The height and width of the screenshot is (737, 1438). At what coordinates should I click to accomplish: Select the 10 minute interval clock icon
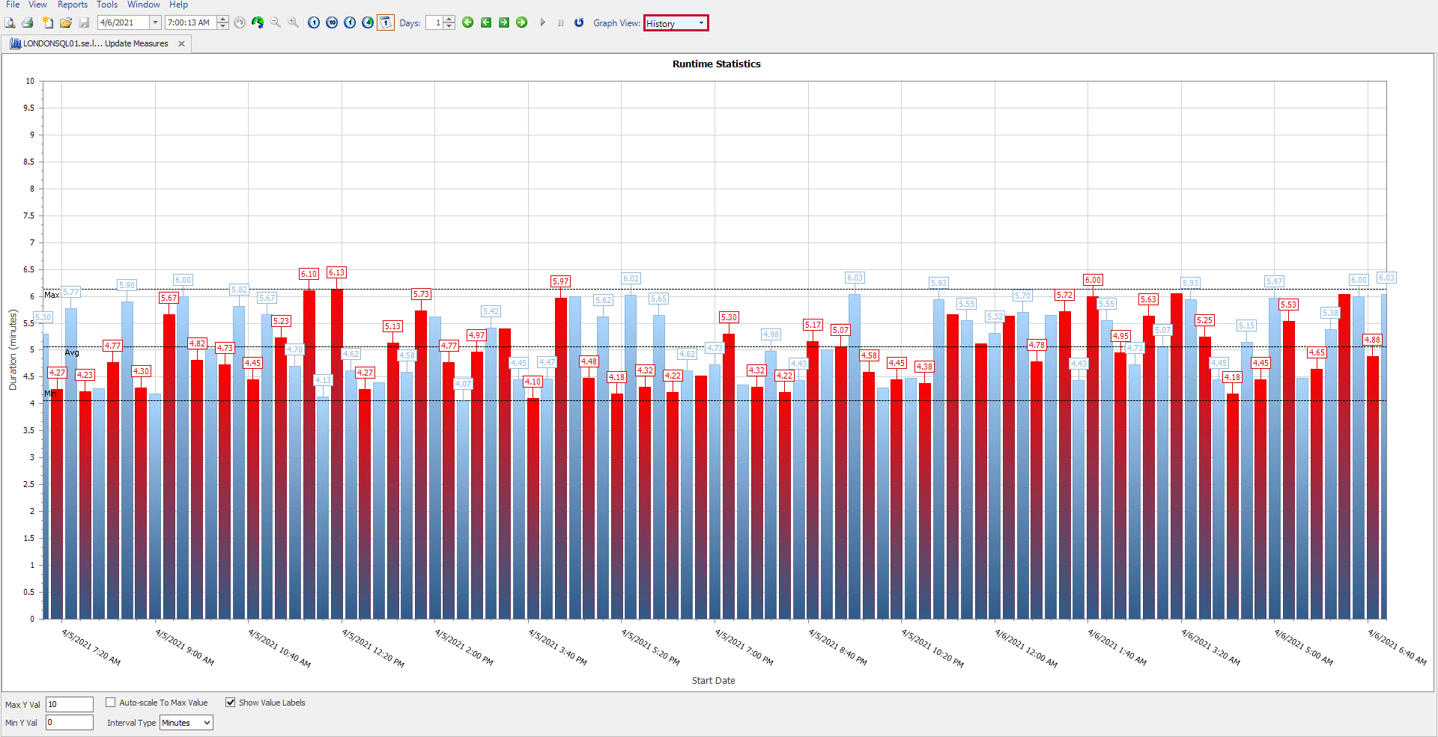(332, 23)
